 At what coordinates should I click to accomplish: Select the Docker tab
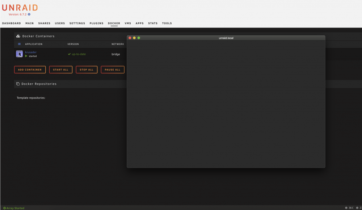(x=114, y=23)
